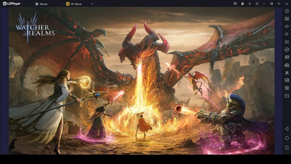Collapse the right sidebar with double chevron
Screen dimensions: 291x164
[287, 4]
